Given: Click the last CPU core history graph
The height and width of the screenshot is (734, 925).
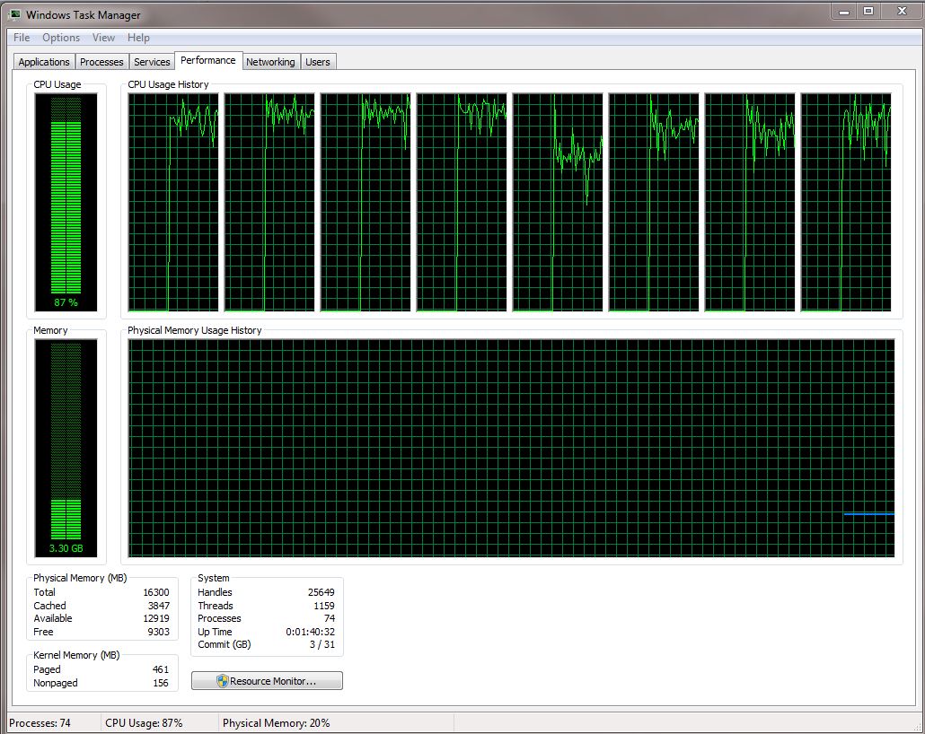Looking at the screenshot, I should (846, 202).
